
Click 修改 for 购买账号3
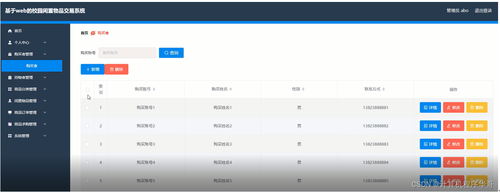tap(453, 144)
